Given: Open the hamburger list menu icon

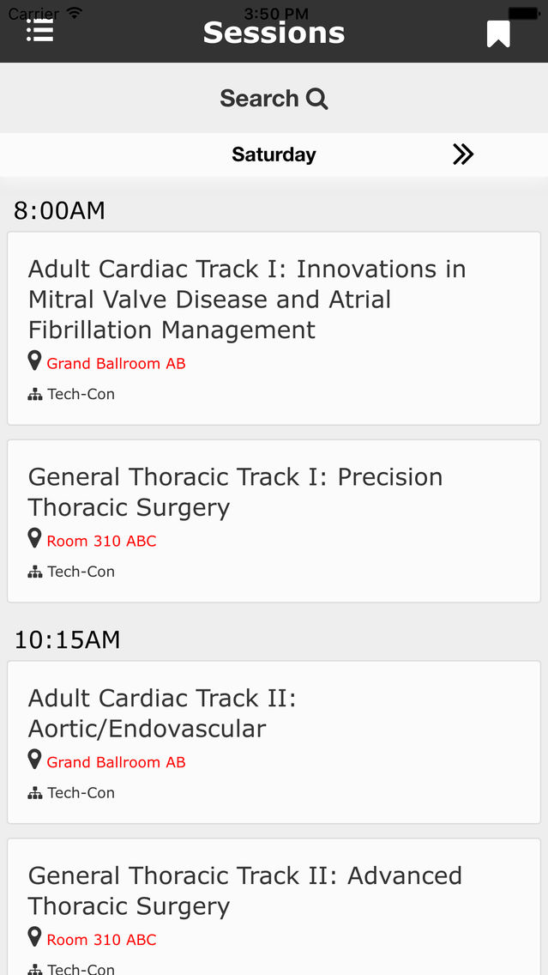Looking at the screenshot, I should pos(39,31).
